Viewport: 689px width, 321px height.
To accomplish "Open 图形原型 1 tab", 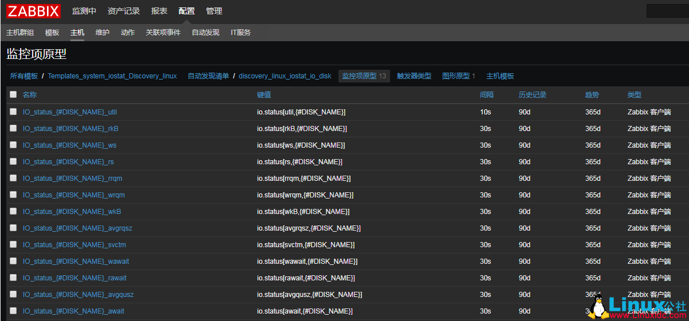I will click(459, 76).
